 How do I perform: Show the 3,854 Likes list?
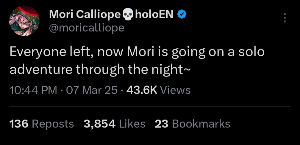coord(99,124)
